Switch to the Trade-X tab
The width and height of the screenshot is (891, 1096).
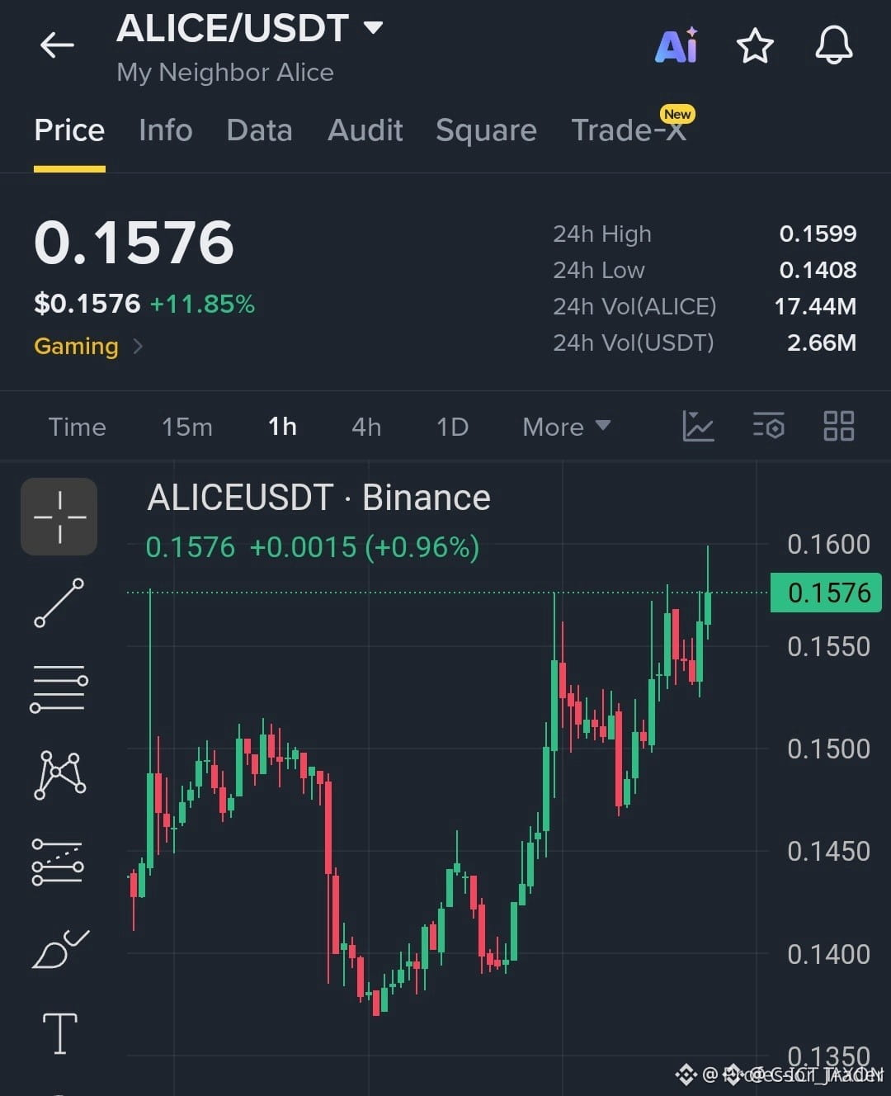coord(629,130)
